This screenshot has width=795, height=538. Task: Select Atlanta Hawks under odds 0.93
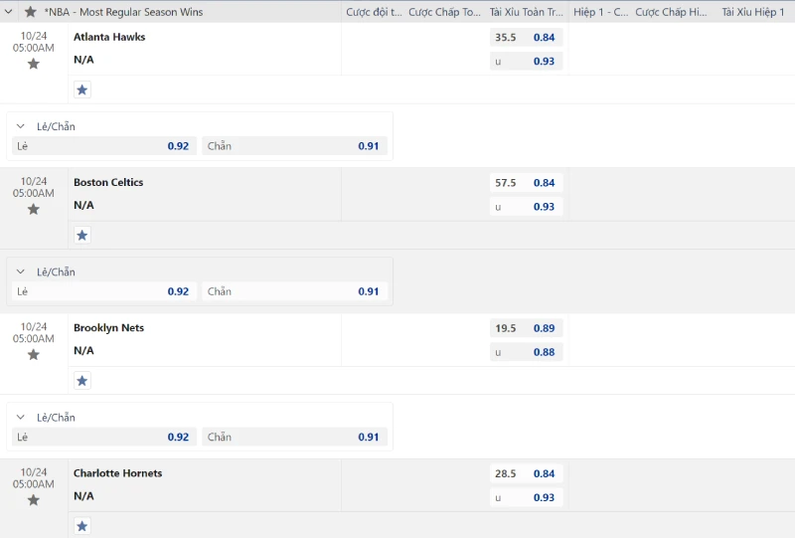pos(527,62)
